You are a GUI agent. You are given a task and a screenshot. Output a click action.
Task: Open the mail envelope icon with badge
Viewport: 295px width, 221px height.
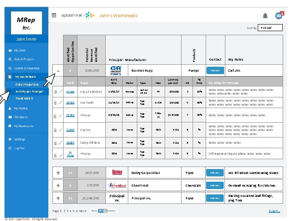[x=279, y=15]
